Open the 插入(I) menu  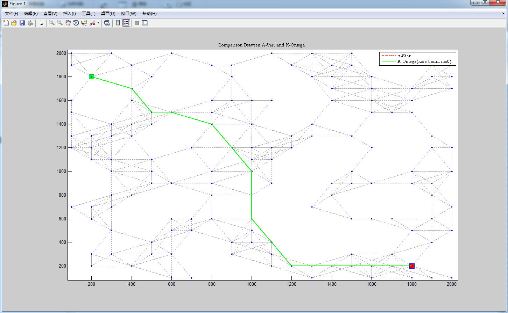pyautogui.click(x=70, y=14)
